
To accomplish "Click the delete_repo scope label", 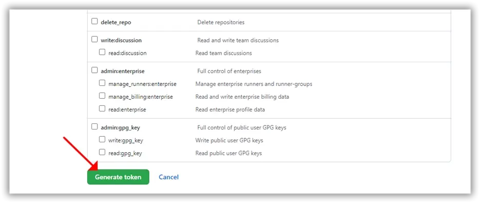I will pos(116,23).
